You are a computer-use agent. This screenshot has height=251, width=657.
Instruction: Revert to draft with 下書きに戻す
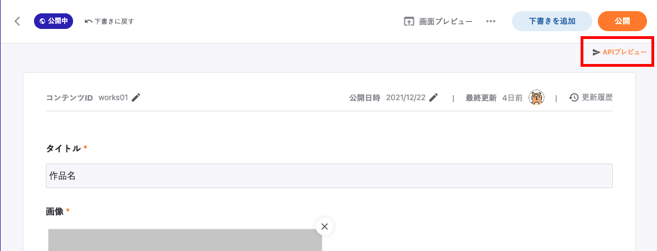tap(109, 22)
